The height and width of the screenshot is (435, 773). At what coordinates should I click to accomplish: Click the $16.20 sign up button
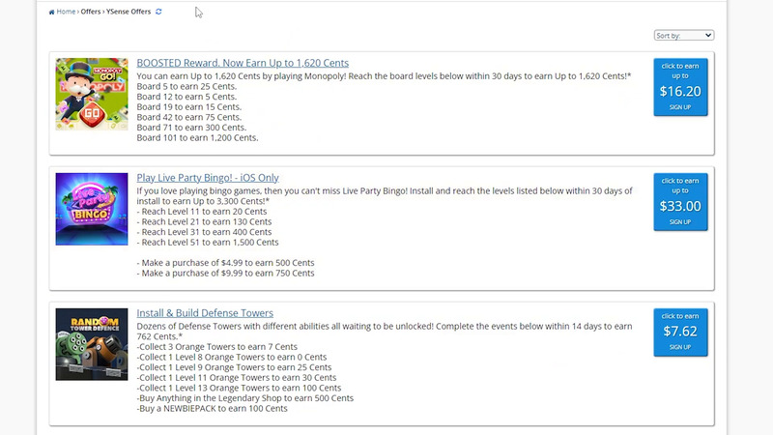point(680,87)
